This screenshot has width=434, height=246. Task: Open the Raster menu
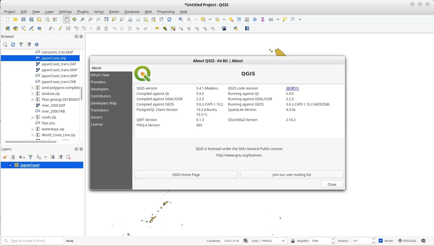click(x=114, y=12)
